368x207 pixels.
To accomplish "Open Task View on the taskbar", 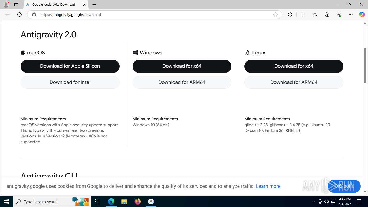I will pos(97,202).
